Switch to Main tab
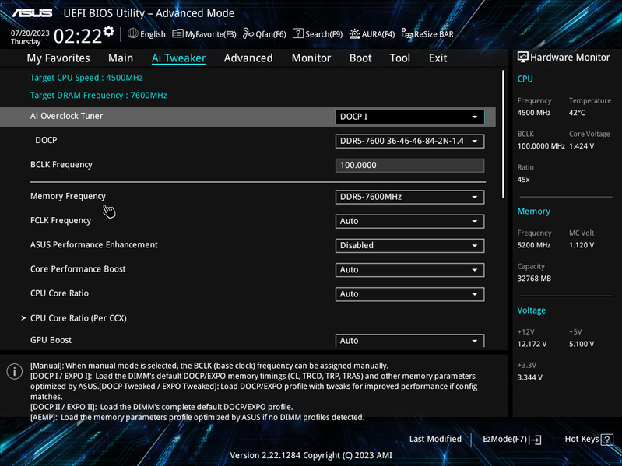Screen dimensions: 622x466 pos(121,58)
